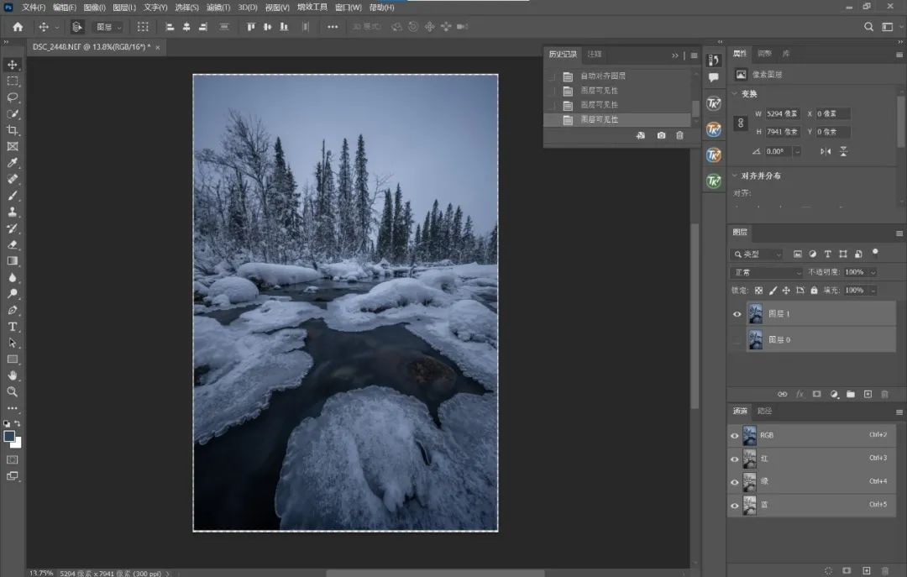
Task: Expand the 不透明度 opacity dropdown arrow
Action: point(873,272)
